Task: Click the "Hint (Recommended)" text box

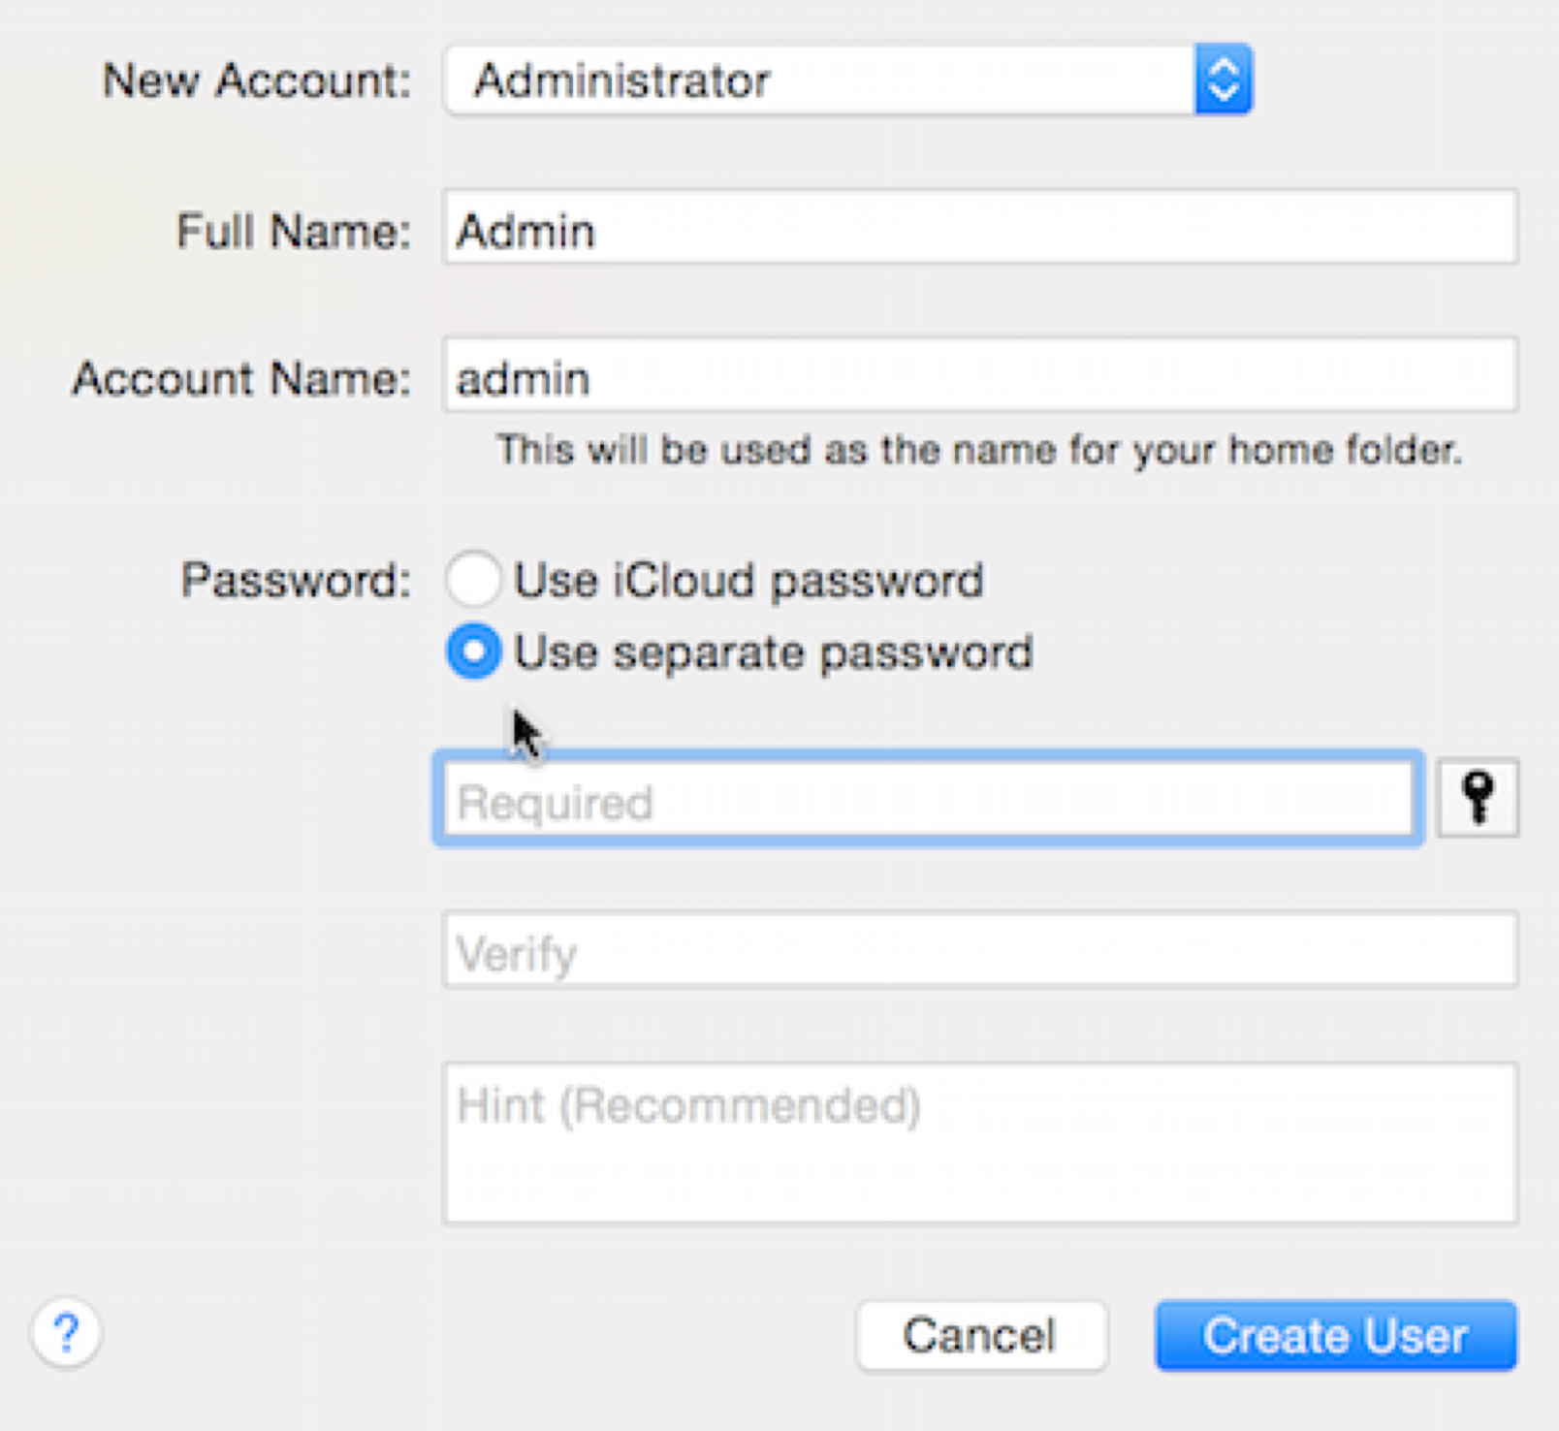Action: [x=979, y=1144]
